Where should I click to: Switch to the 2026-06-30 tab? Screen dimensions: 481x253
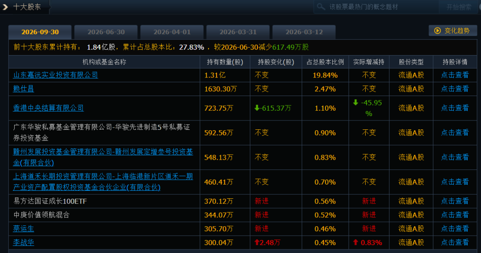(106, 32)
